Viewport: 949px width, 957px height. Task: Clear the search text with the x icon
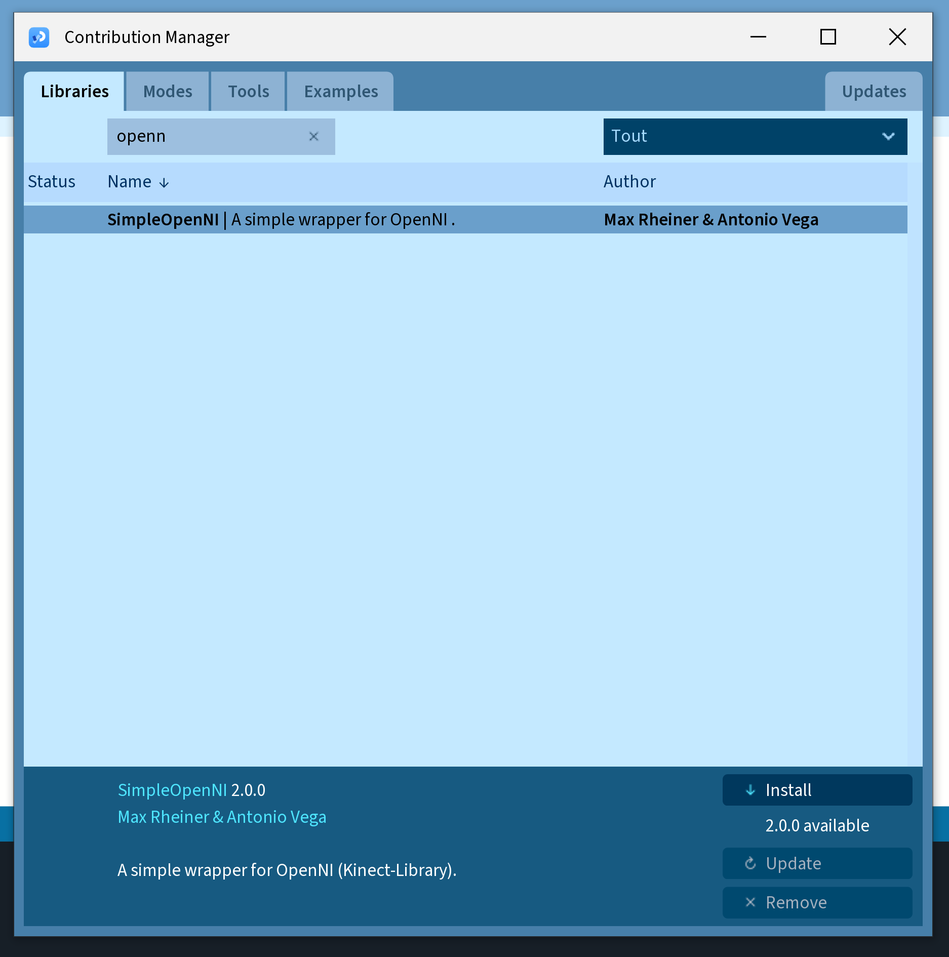313,136
